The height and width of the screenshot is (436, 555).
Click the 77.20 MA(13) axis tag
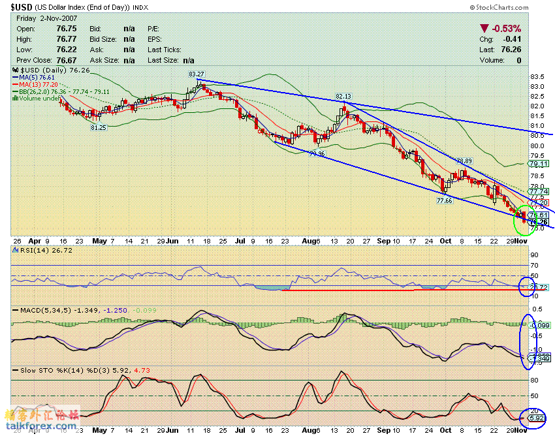pos(539,203)
